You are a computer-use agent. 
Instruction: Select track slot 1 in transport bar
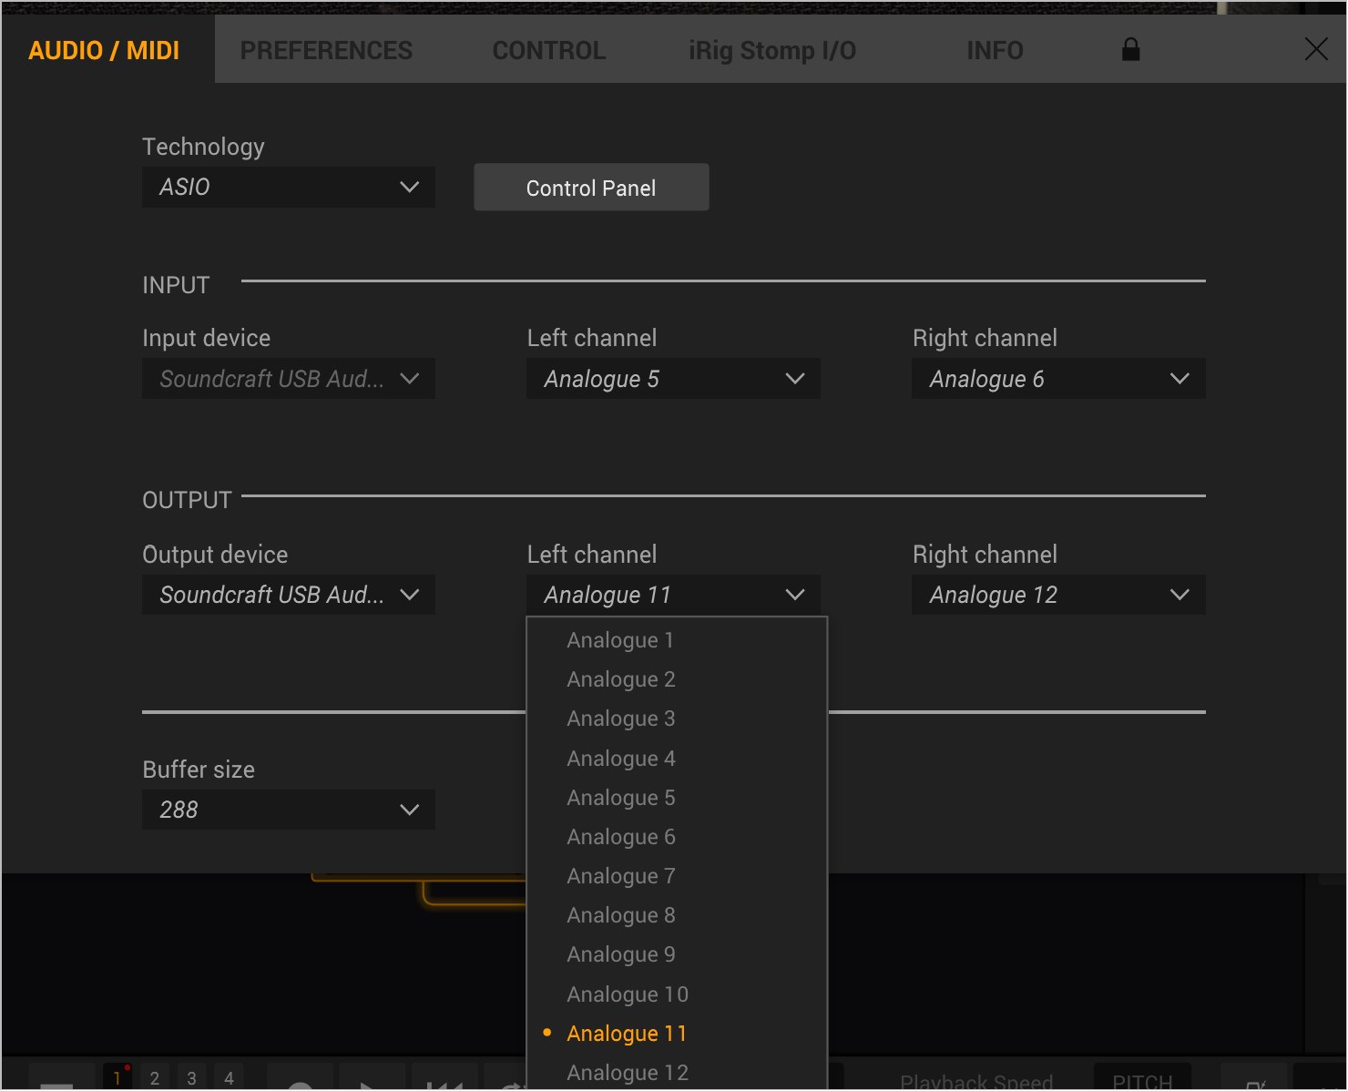[x=117, y=1077]
